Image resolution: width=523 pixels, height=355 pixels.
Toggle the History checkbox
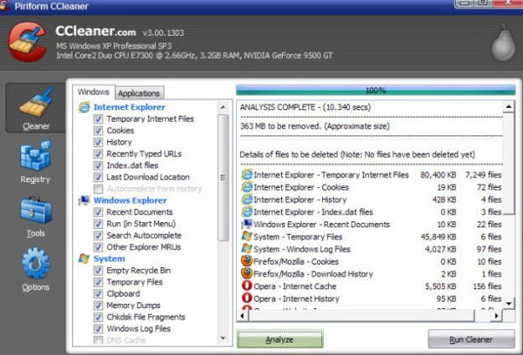coord(98,142)
